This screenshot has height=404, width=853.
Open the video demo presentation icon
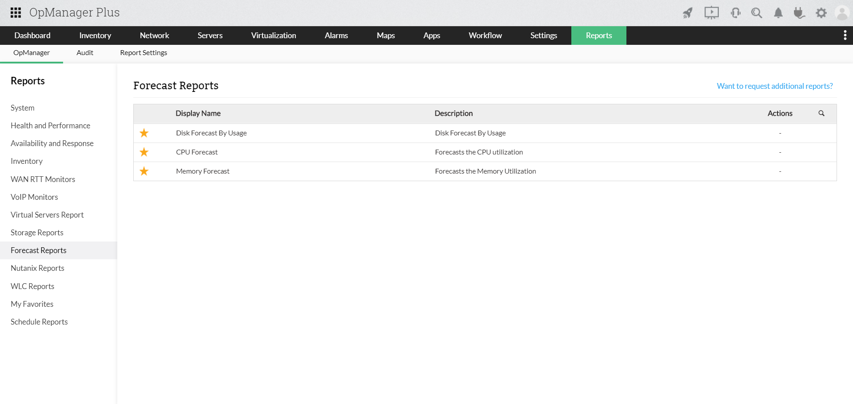711,12
